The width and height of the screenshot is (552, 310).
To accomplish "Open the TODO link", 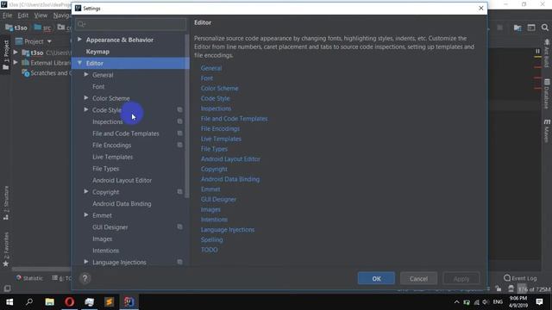I will (x=209, y=250).
